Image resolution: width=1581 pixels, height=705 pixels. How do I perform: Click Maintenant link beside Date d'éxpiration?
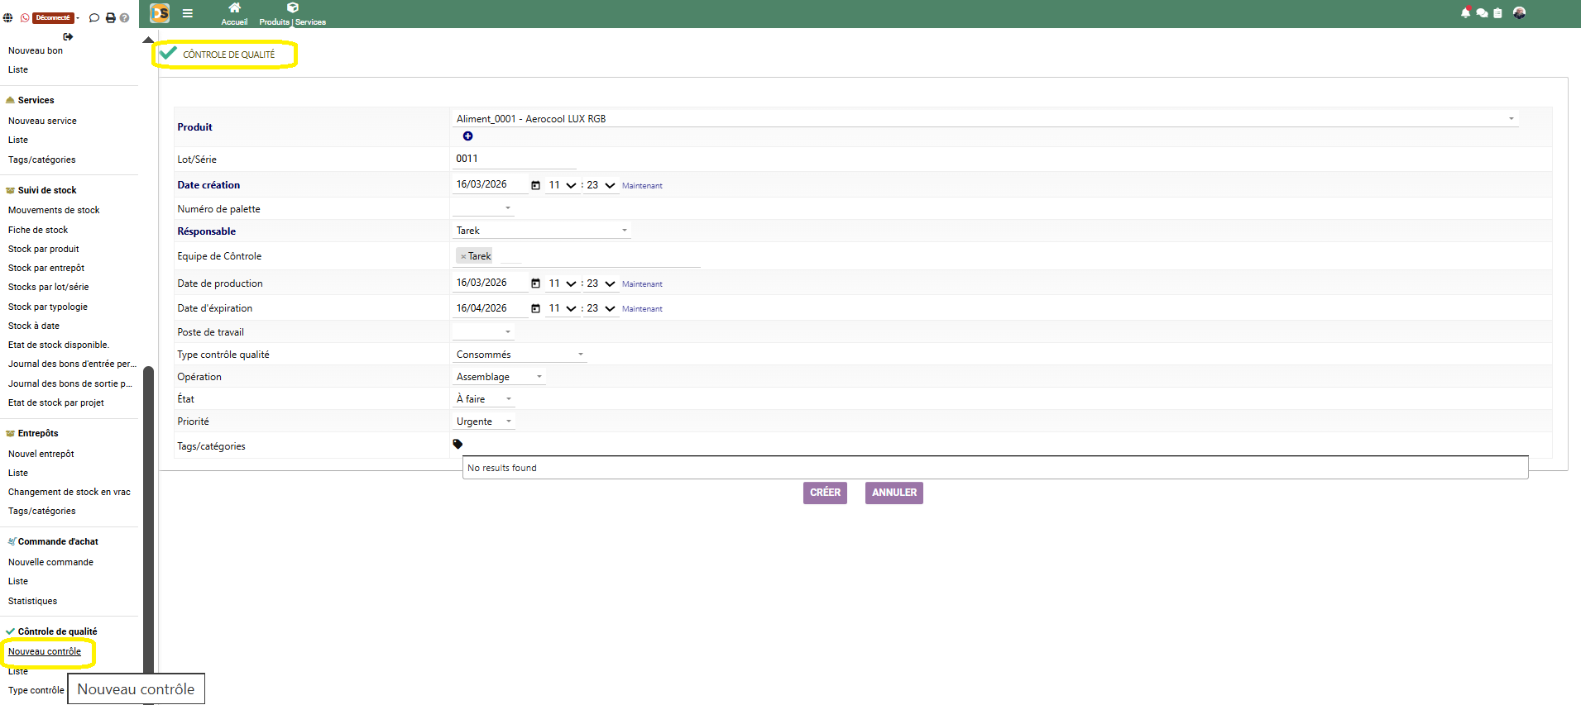(x=642, y=309)
